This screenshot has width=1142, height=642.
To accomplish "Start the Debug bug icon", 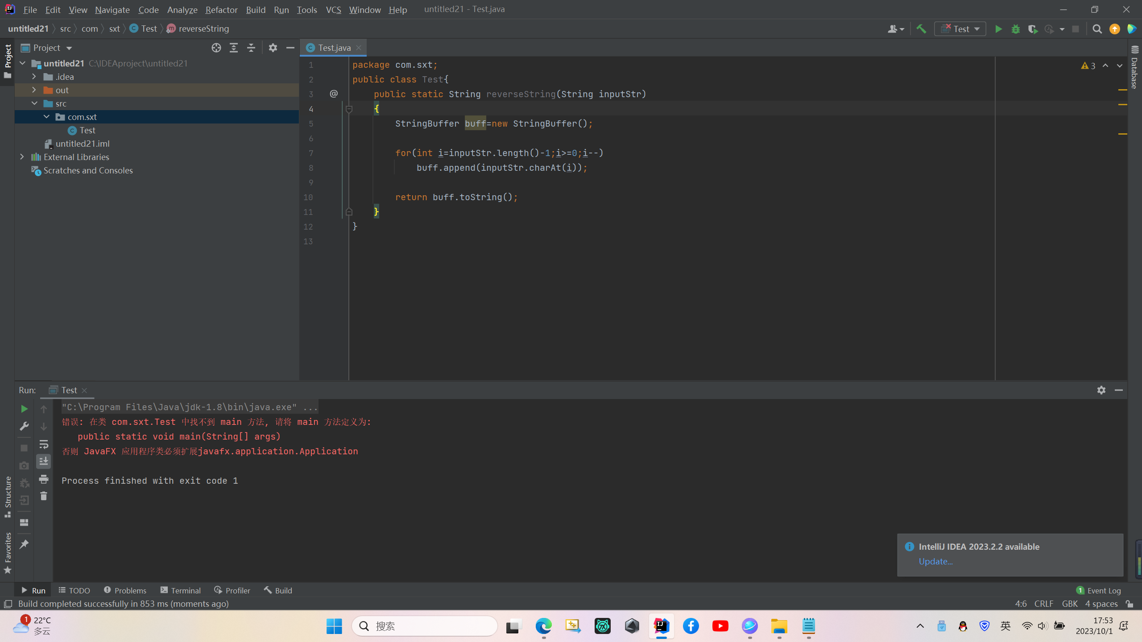I will (1016, 29).
